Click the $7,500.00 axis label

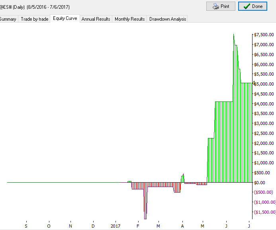(264, 35)
